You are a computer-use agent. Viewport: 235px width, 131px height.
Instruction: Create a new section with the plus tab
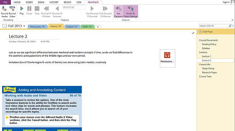98,27
